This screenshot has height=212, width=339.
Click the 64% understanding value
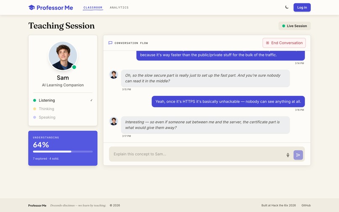tap(41, 145)
